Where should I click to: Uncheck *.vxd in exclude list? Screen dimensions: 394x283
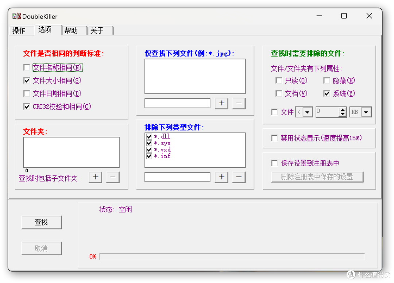(x=149, y=150)
